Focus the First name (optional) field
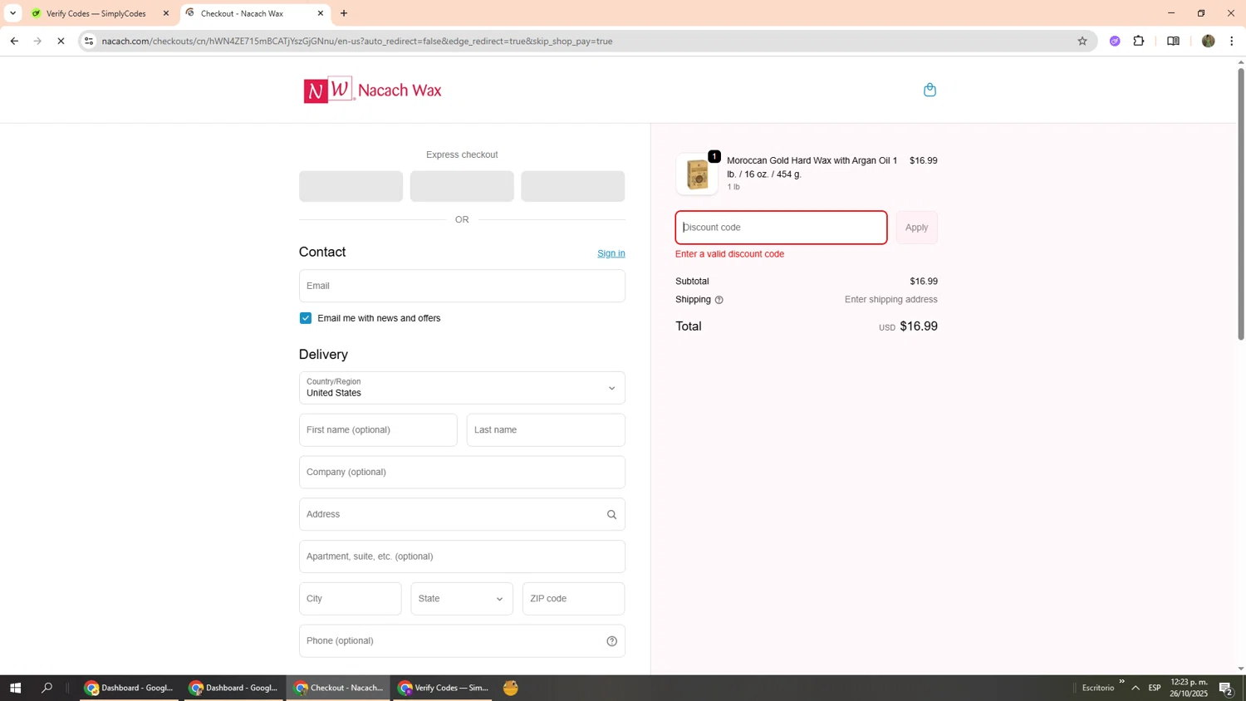Image resolution: width=1246 pixels, height=701 pixels. coord(378,430)
